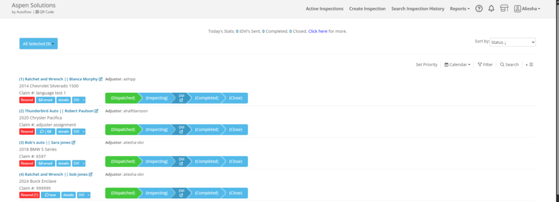Select the 2014 Chevrolet Silverado 1500 text
Image resolution: width=559 pixels, height=202 pixels.
coord(49,86)
